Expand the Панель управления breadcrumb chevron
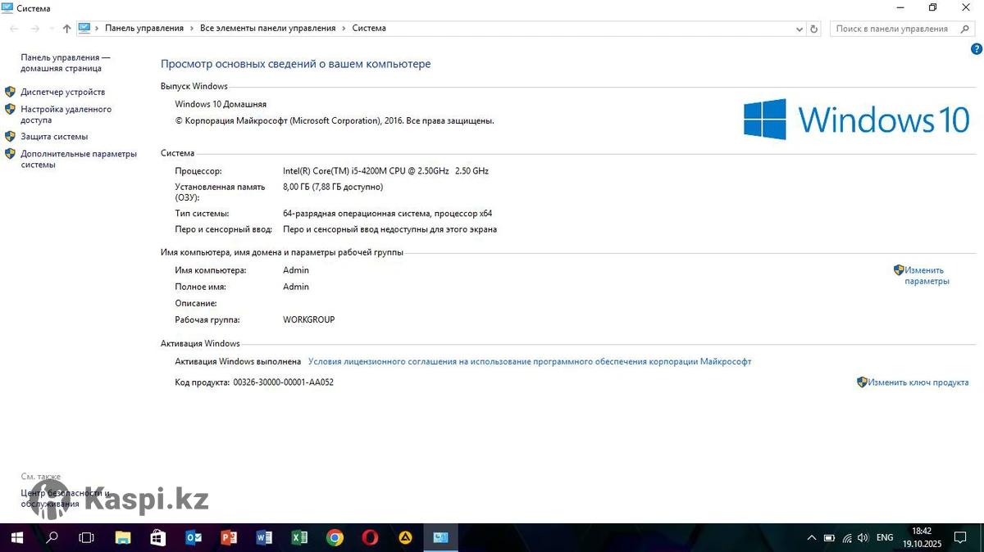This screenshot has height=552, width=984. click(x=192, y=29)
